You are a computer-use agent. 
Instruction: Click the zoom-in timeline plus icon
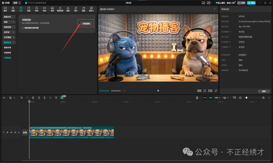point(263,98)
